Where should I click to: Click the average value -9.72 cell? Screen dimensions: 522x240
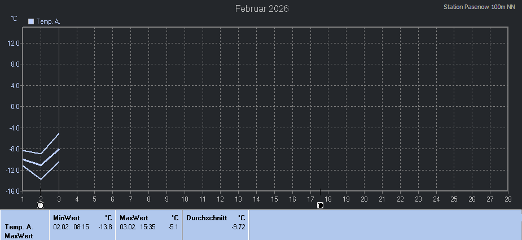click(x=238, y=226)
